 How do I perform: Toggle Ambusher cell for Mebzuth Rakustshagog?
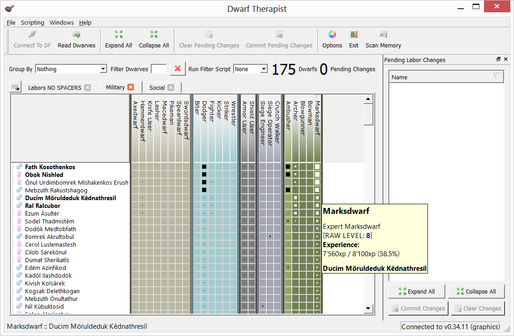coord(288,190)
